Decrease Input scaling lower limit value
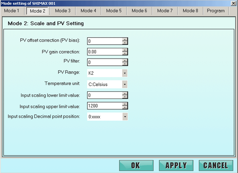This screenshot has height=173, width=238. tap(125, 97)
